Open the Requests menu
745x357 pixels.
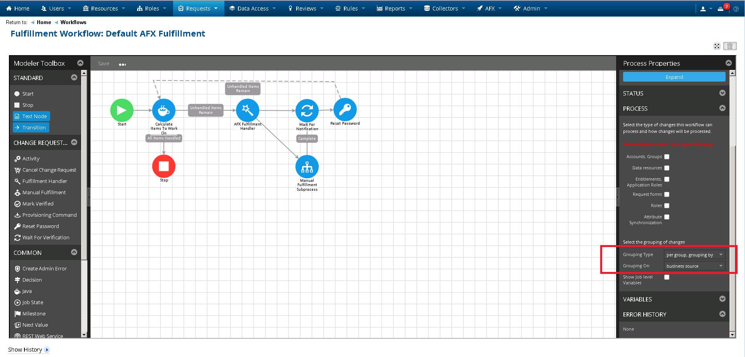[x=198, y=8]
